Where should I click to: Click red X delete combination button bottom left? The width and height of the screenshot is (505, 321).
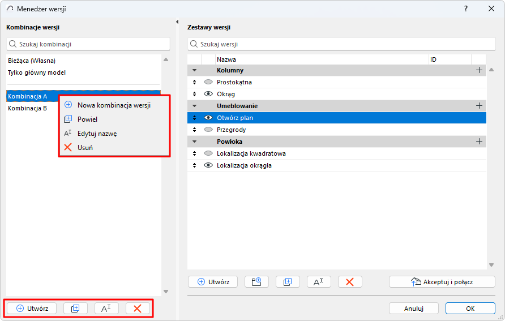[x=138, y=309]
